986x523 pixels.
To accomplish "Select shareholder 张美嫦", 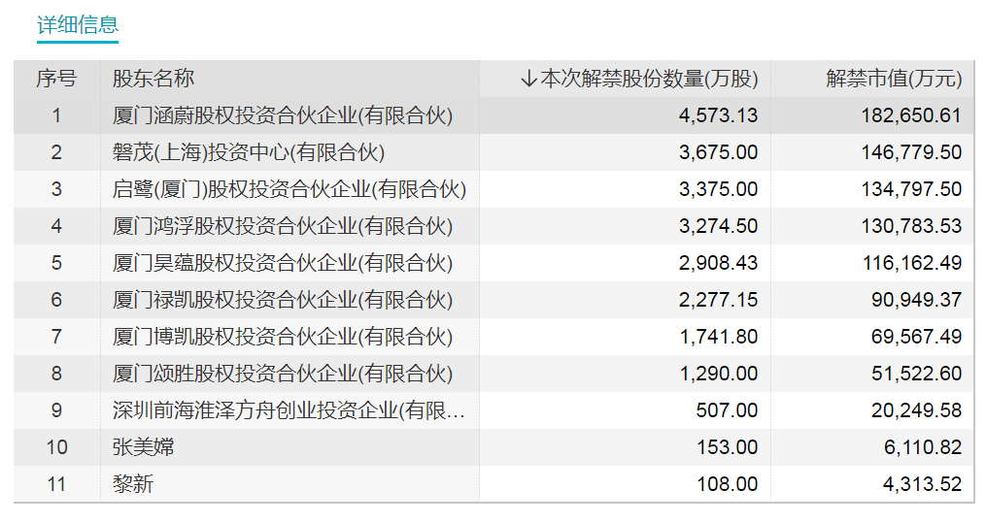I will [x=144, y=447].
